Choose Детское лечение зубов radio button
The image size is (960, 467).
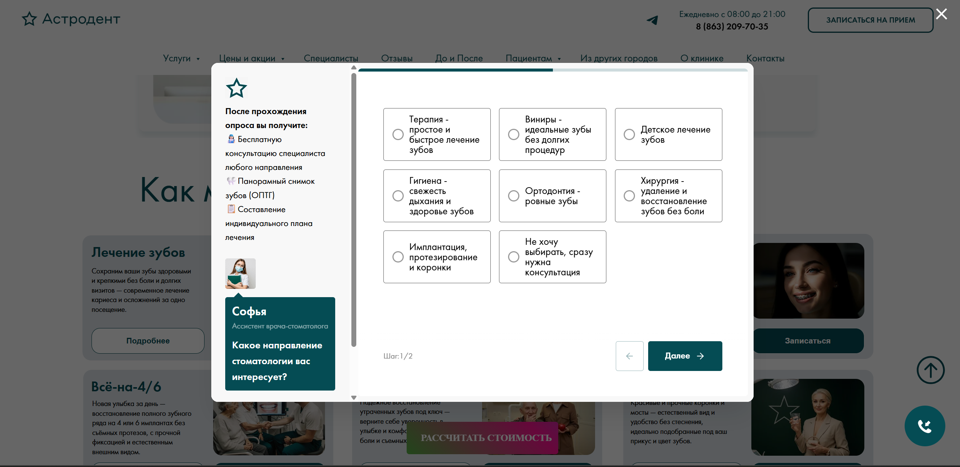(629, 134)
